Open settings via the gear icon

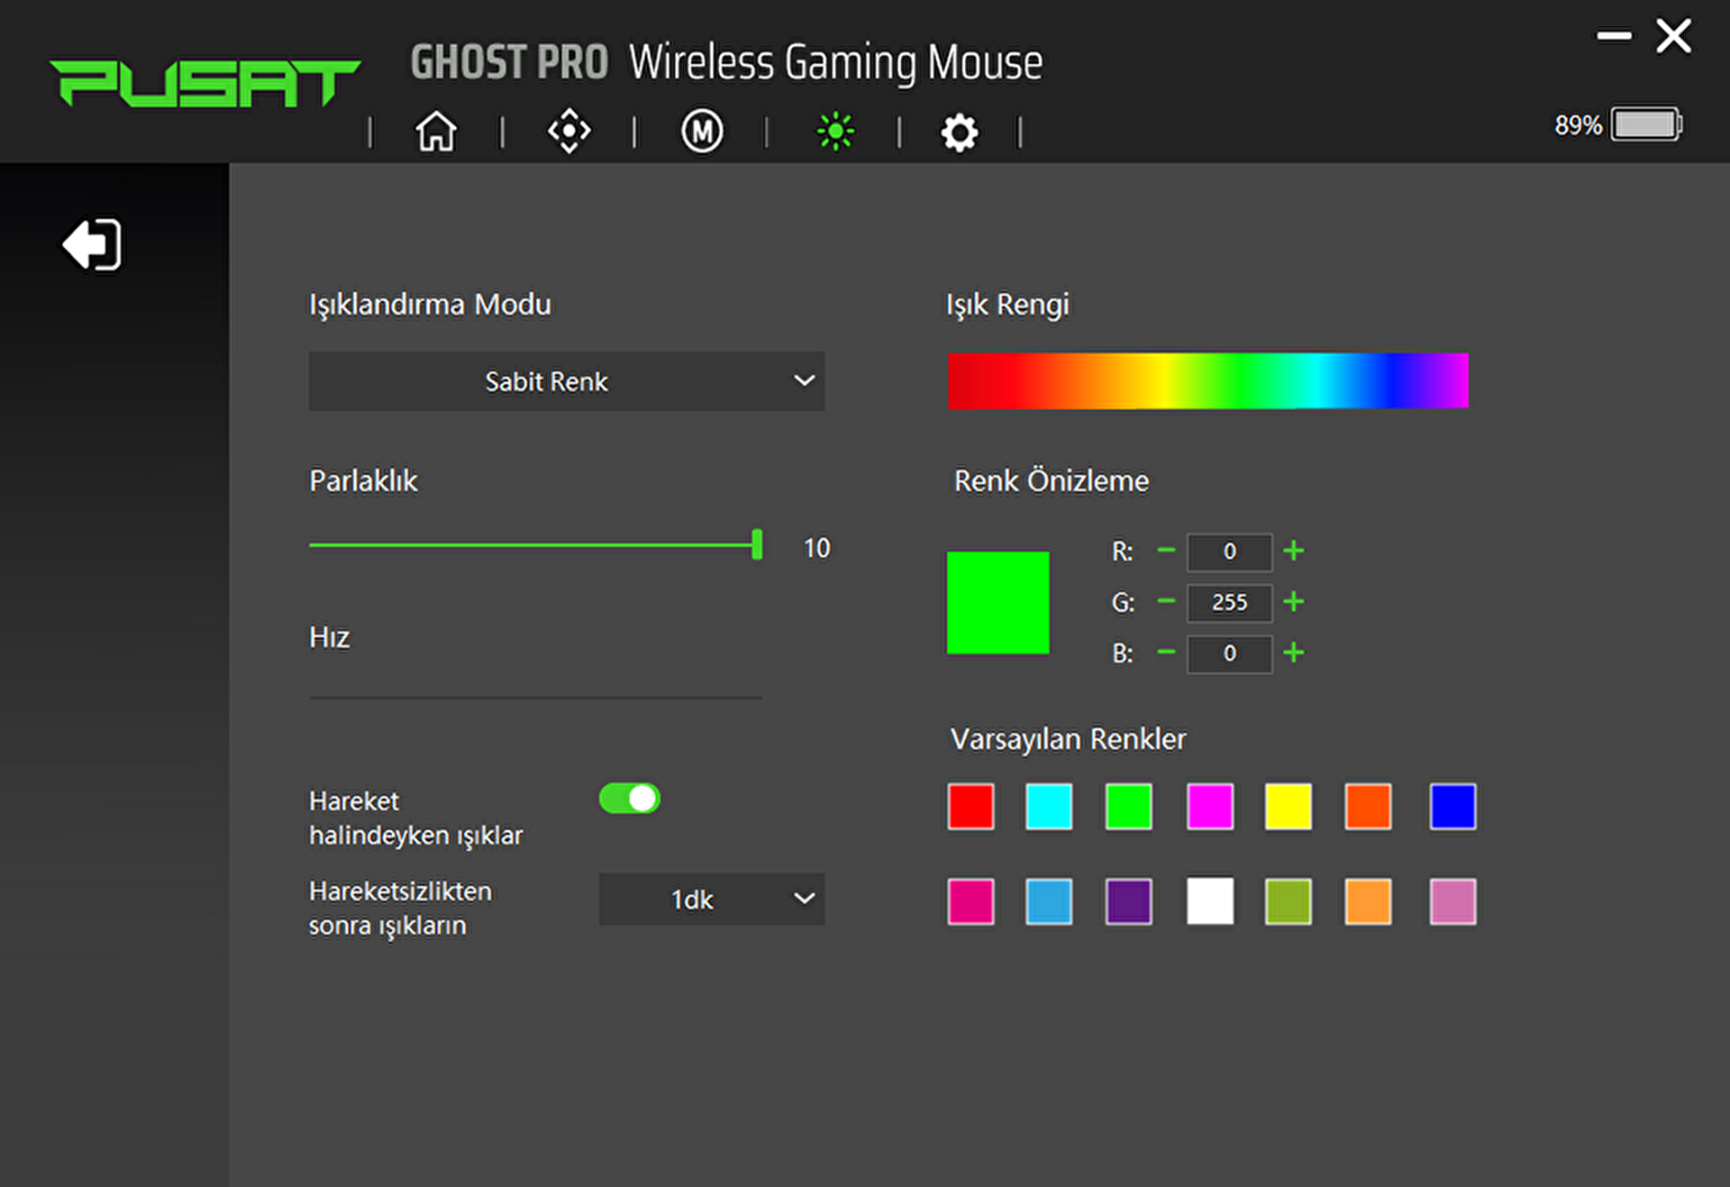point(959,131)
